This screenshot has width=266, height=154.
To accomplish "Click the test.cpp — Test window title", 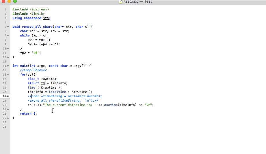I will click(x=138, y=1).
